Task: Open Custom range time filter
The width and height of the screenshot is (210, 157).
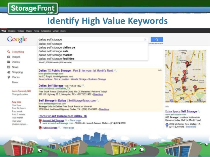Action: coord(20,124)
